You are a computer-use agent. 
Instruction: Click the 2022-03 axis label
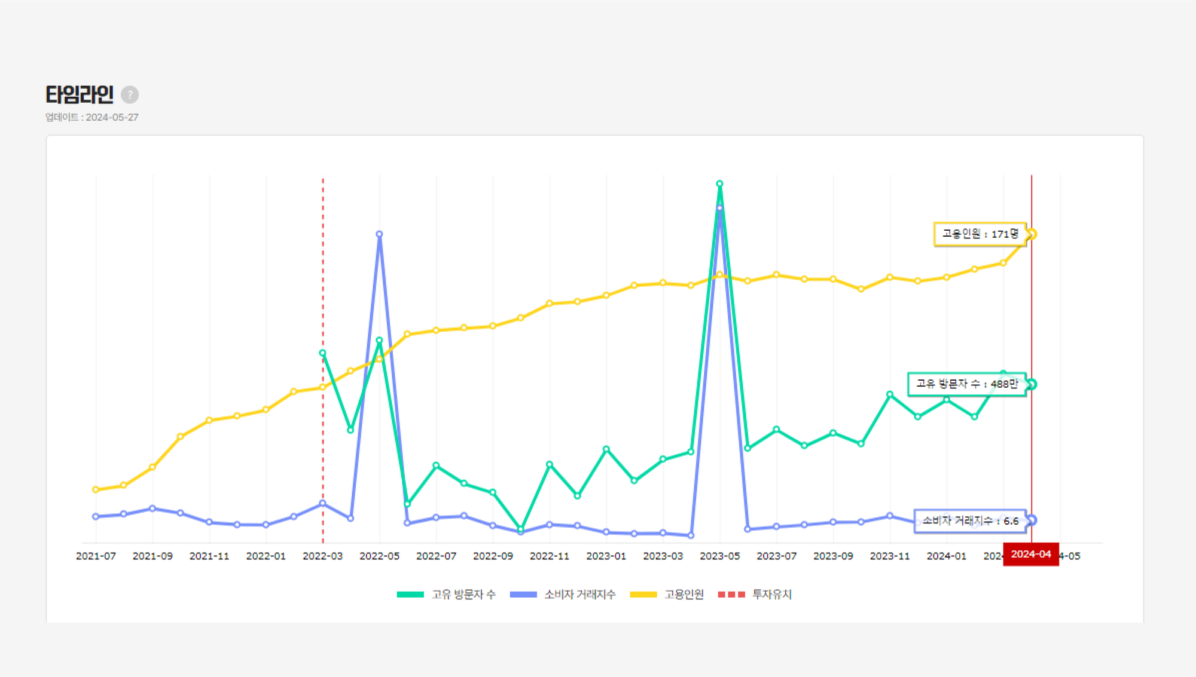pos(322,556)
